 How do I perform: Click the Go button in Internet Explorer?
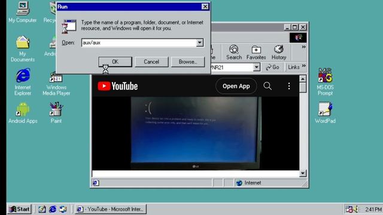click(273, 67)
